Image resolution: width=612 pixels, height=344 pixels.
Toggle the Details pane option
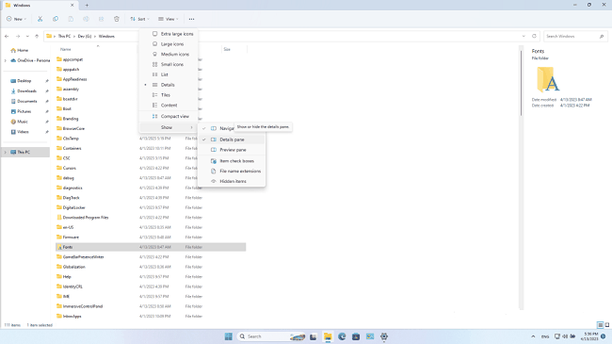[232, 139]
